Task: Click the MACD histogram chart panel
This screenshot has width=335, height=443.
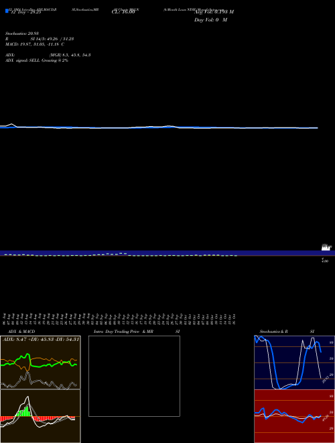Action: pyautogui.click(x=40, y=416)
